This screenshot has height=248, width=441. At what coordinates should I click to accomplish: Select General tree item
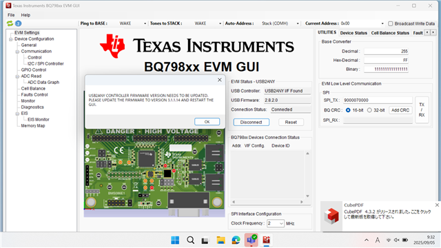(29, 45)
